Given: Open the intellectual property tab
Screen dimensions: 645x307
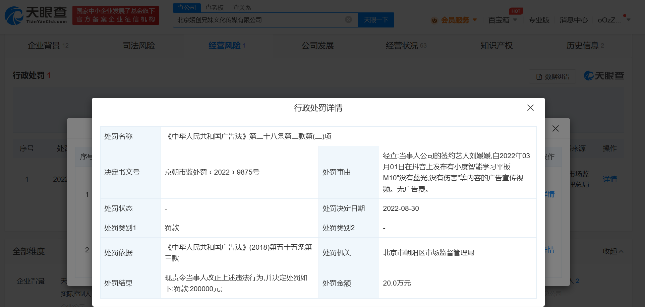Looking at the screenshot, I should point(496,46).
